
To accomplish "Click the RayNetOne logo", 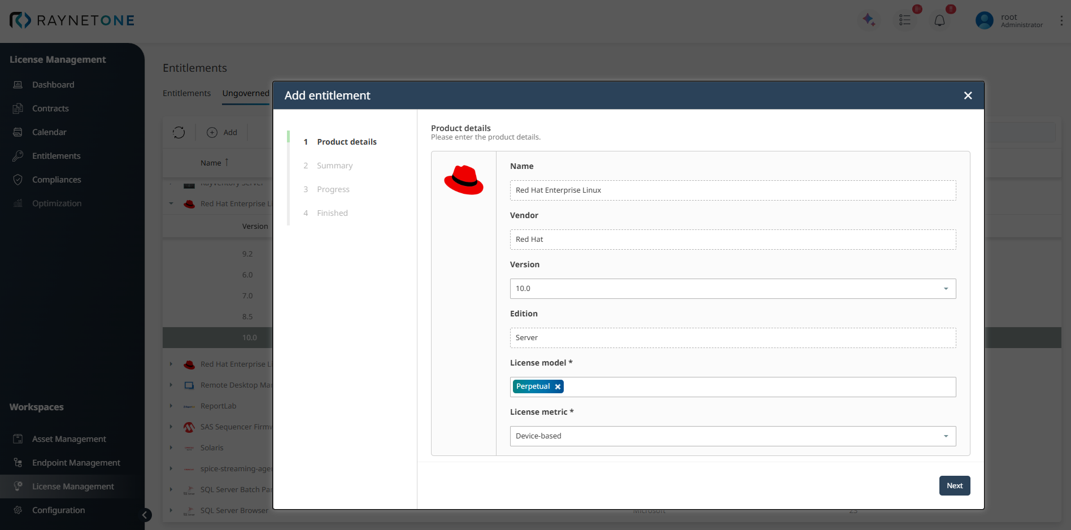I will tap(72, 20).
